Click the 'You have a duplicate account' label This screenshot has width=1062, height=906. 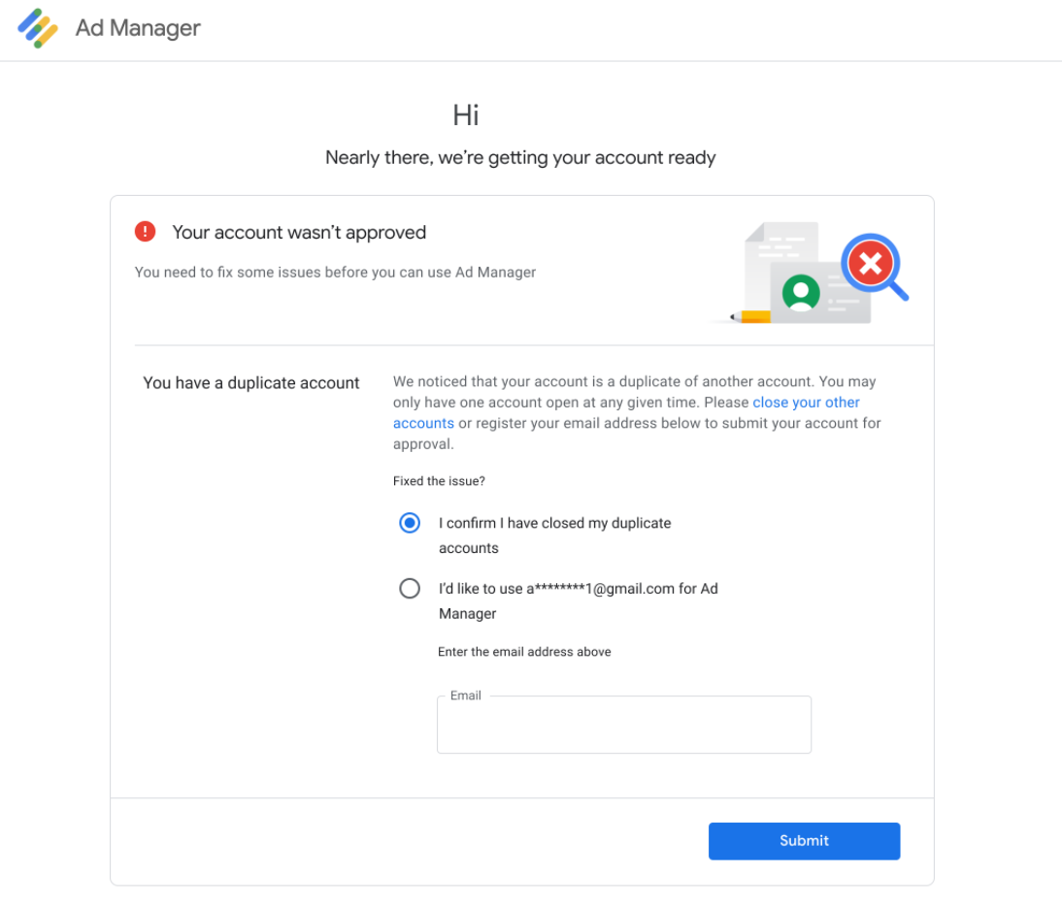pyautogui.click(x=250, y=383)
